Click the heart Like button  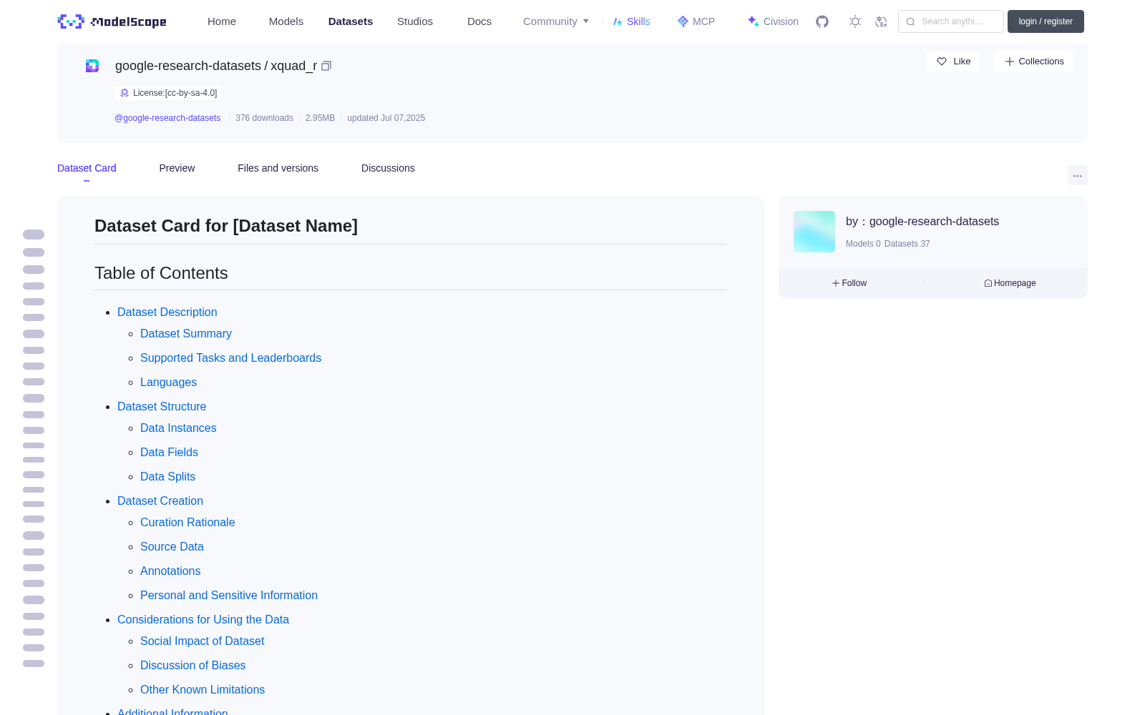[952, 61]
